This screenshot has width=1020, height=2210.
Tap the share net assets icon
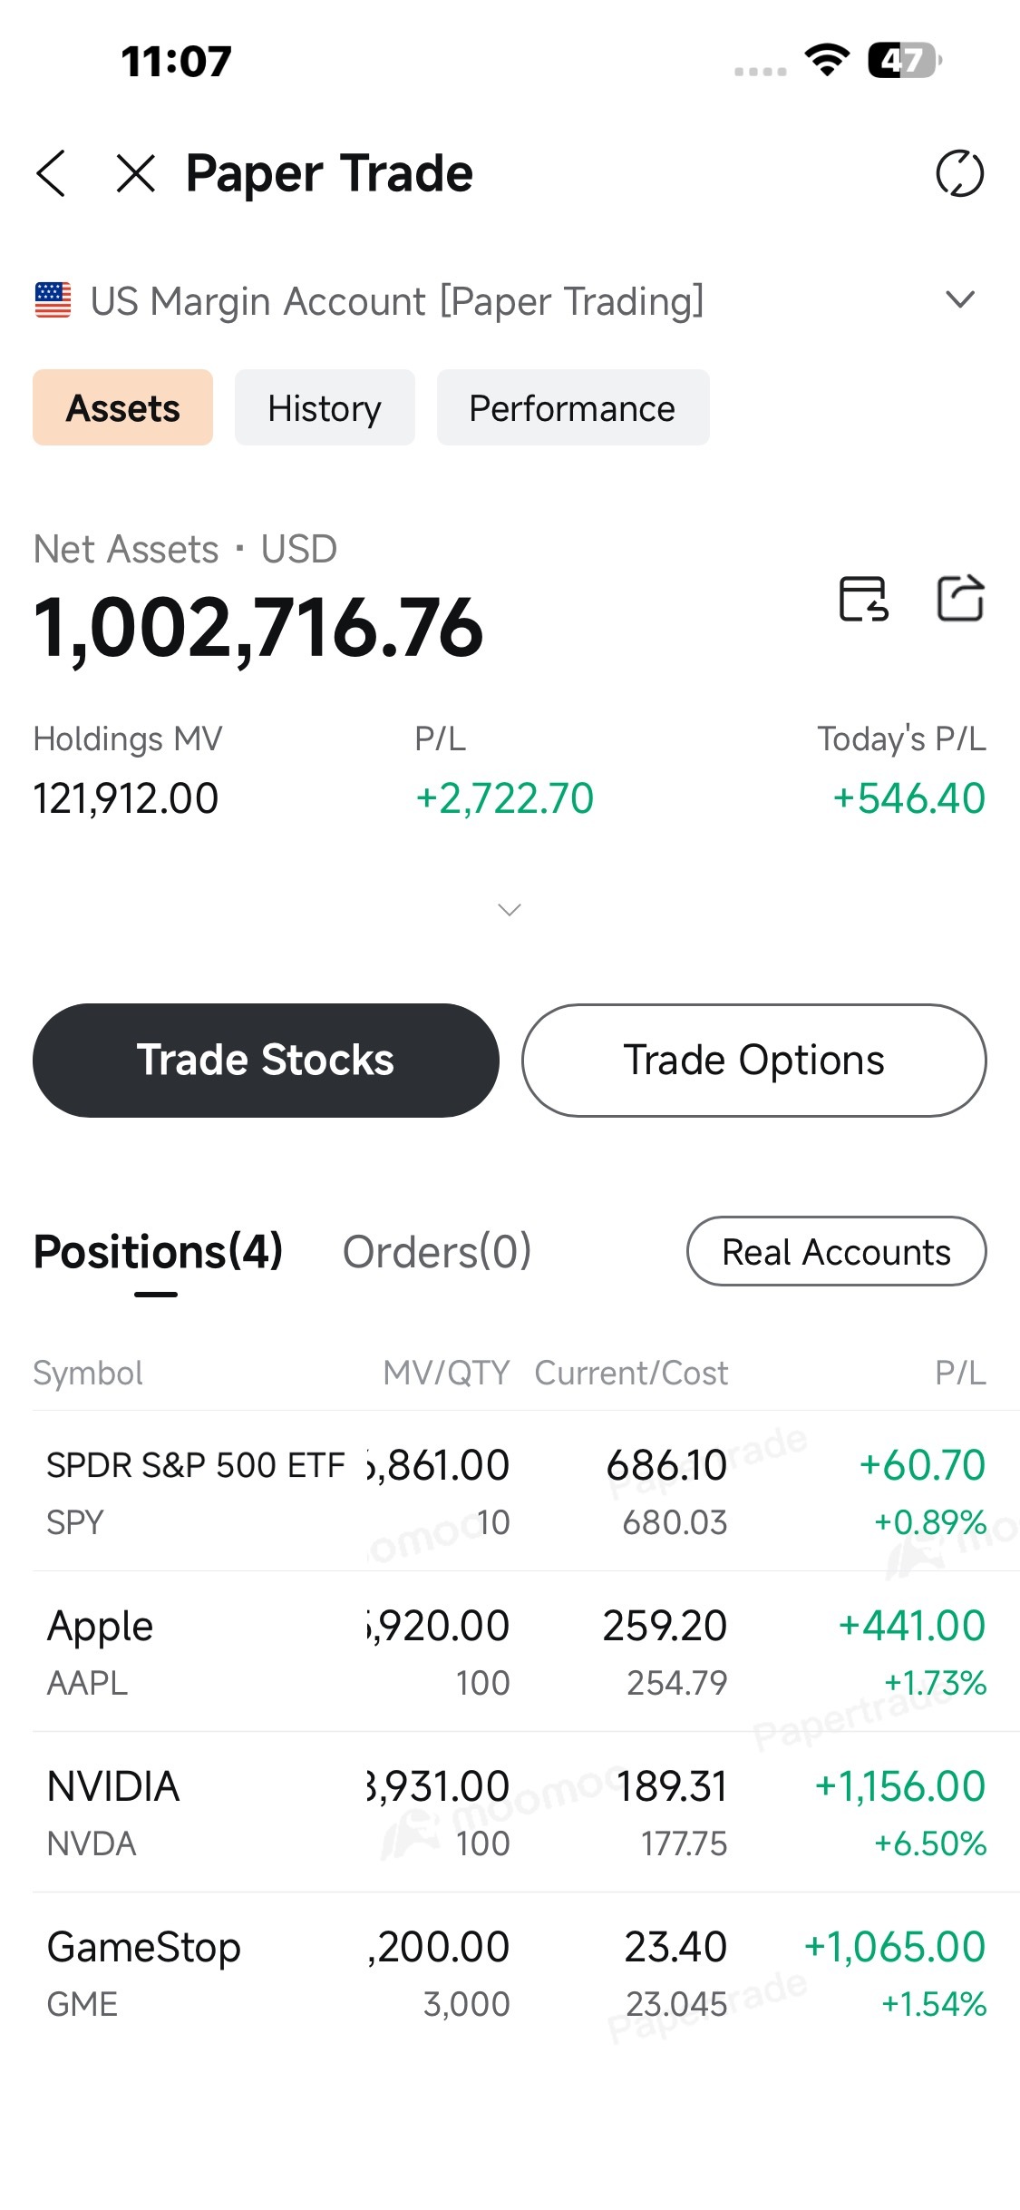tap(960, 599)
